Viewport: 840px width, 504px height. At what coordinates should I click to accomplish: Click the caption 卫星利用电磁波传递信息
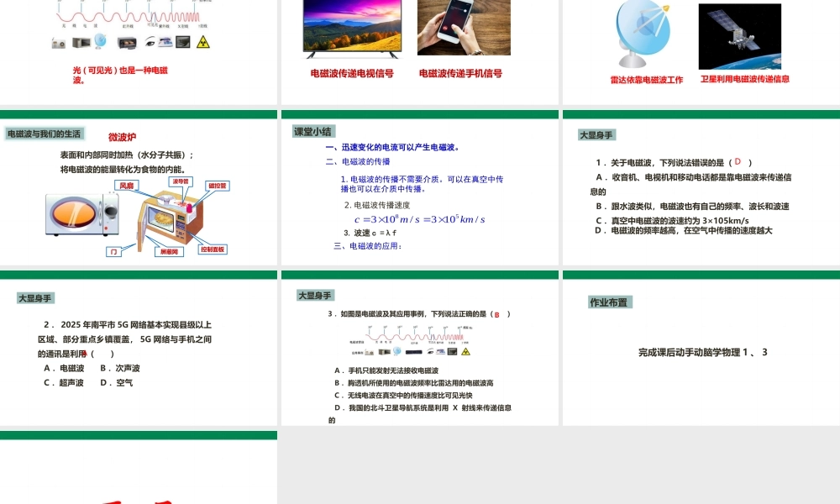[x=744, y=79]
